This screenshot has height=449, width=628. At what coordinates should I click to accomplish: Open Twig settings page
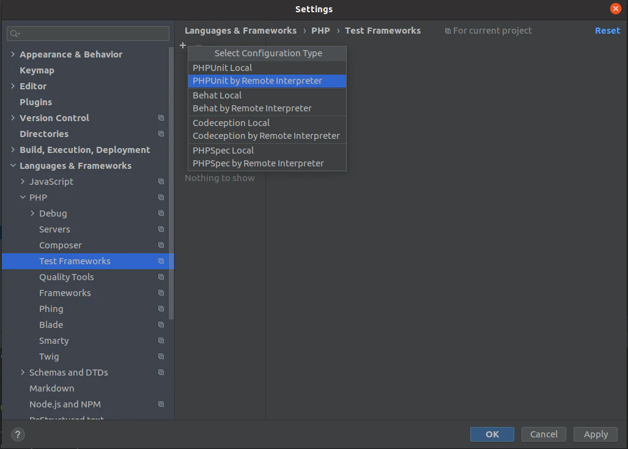pos(49,357)
